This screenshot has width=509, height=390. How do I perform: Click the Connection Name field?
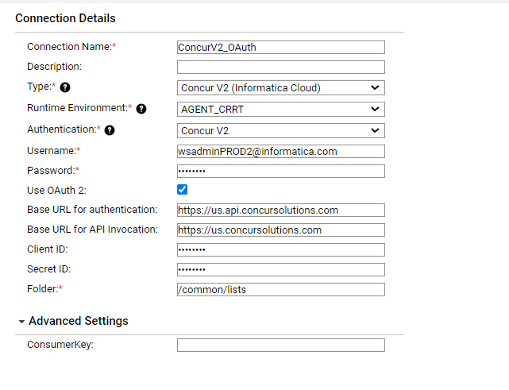coord(281,48)
